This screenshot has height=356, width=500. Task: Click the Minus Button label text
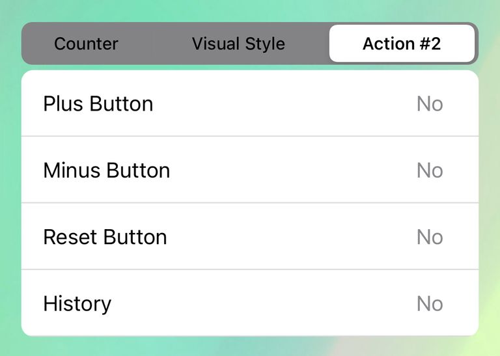click(x=107, y=171)
